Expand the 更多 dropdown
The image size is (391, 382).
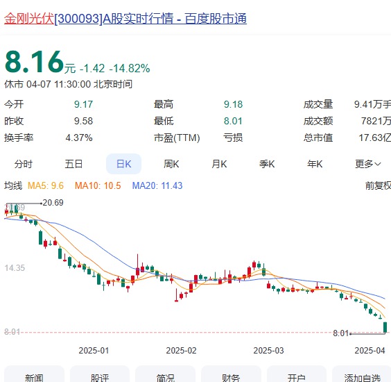click(368, 164)
